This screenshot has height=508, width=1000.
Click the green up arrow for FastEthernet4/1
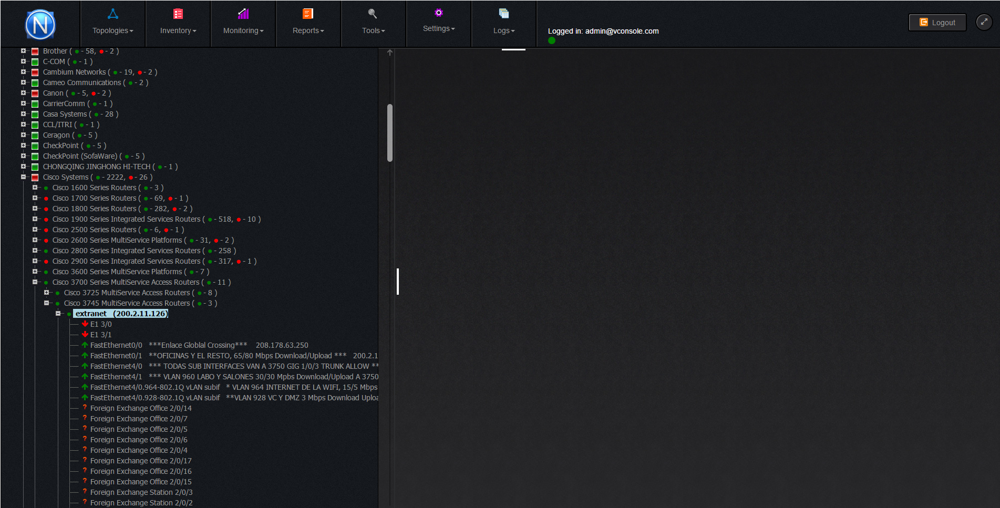tap(85, 377)
